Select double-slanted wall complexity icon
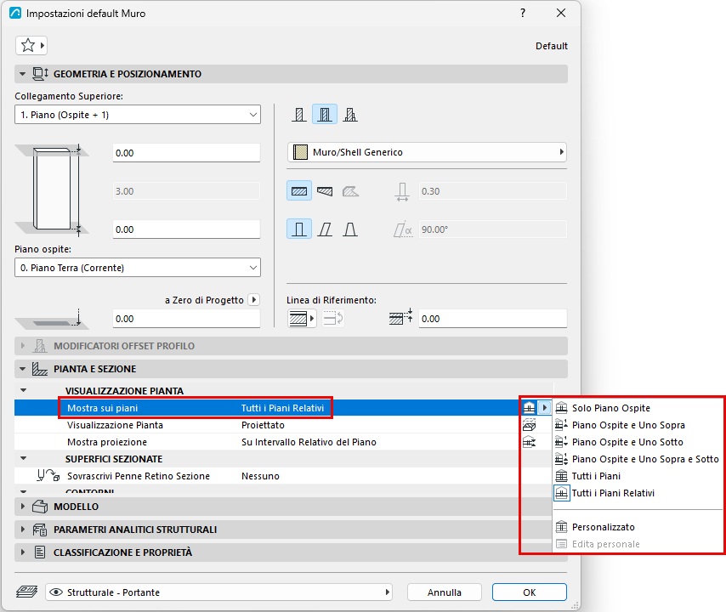 point(350,229)
